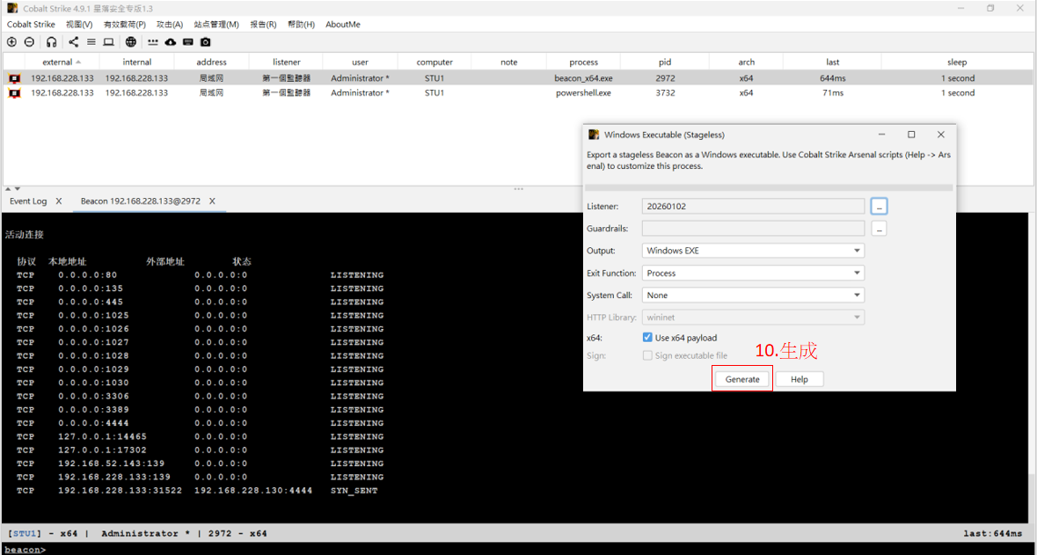View downloaded files cloud icon
The image size is (1037, 555).
171,42
